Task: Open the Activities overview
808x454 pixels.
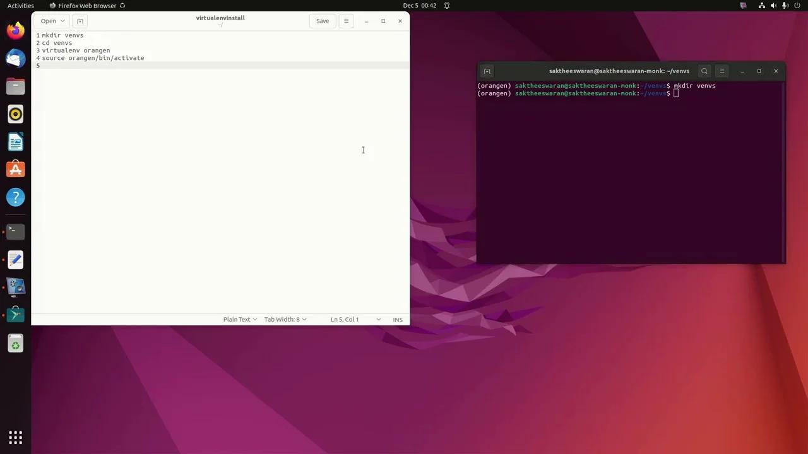Action: point(21,6)
